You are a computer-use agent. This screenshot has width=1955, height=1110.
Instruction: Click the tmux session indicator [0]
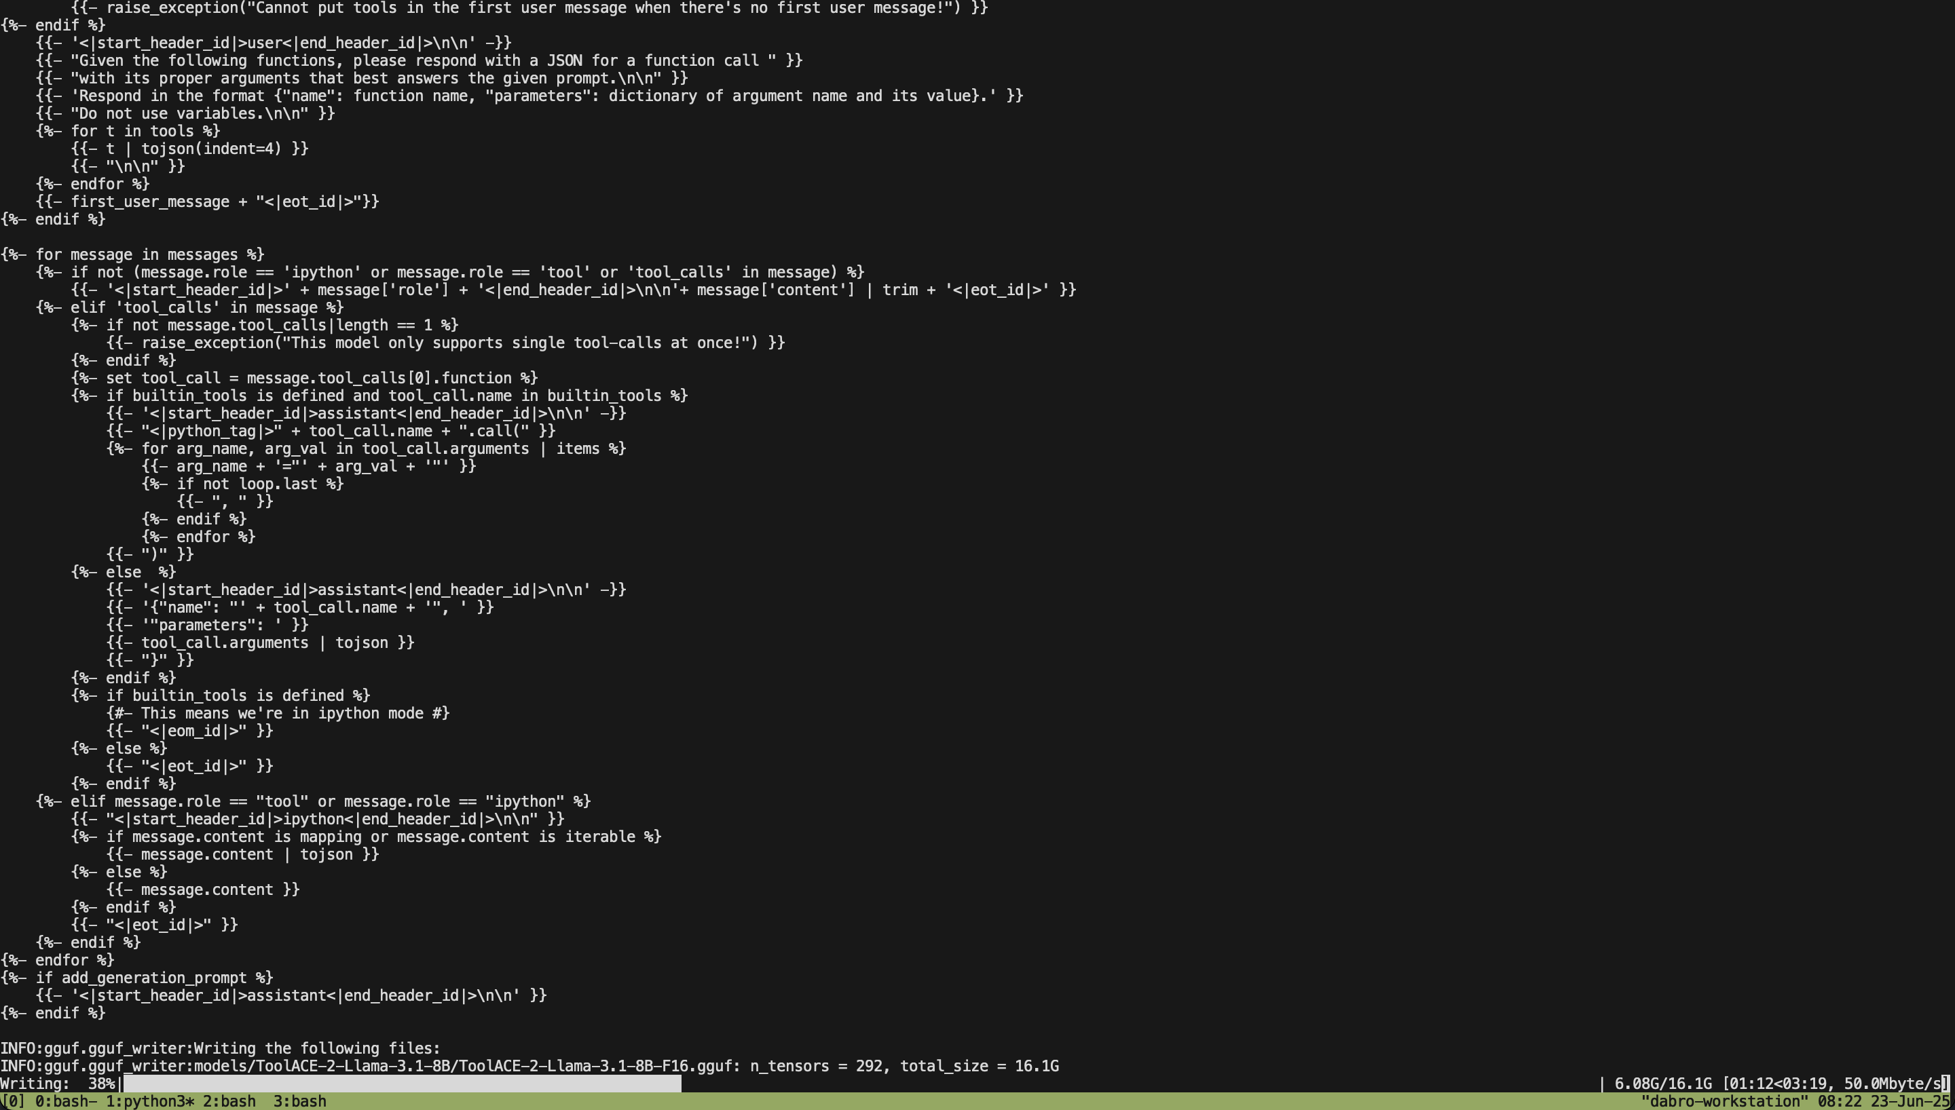[13, 1102]
